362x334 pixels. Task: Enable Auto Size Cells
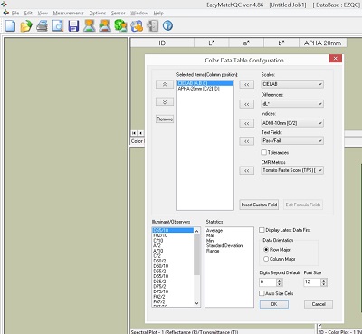click(262, 293)
